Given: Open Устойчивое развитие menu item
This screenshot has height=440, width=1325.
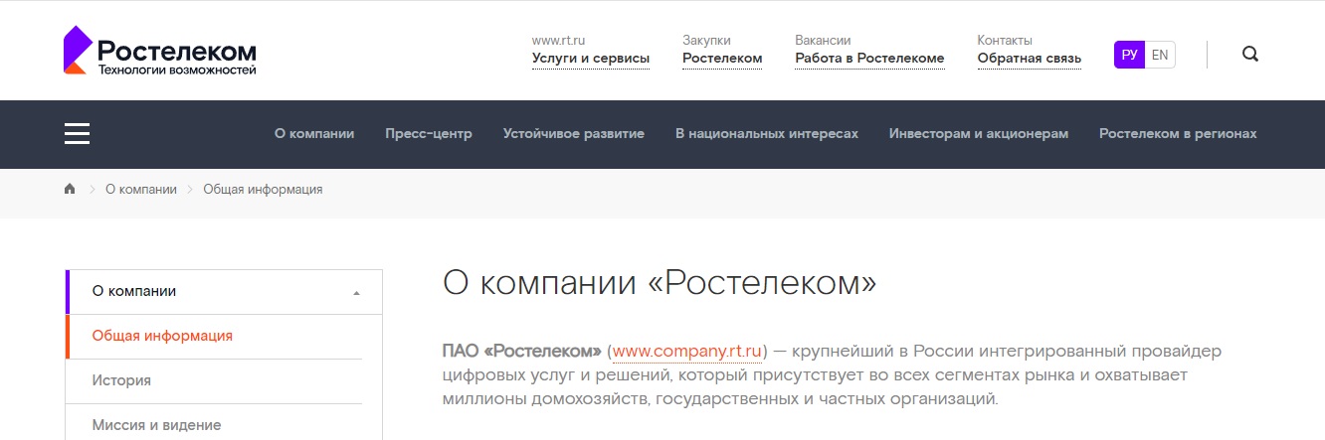Looking at the screenshot, I should (574, 134).
